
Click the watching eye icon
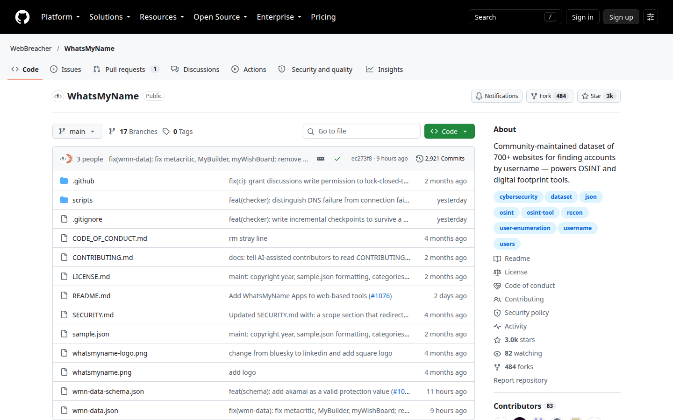click(497, 353)
